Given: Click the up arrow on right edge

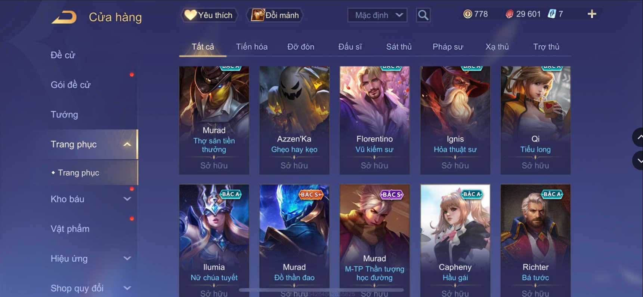Looking at the screenshot, I should point(639,137).
